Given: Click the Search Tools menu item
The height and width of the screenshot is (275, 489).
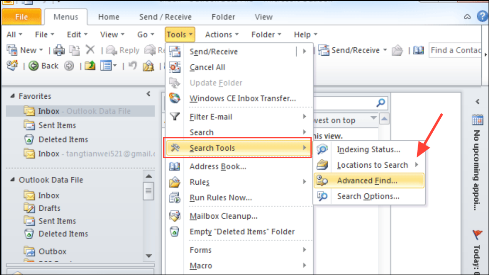Looking at the screenshot, I should (238, 148).
